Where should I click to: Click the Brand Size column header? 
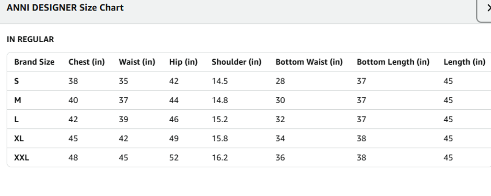tap(34, 62)
